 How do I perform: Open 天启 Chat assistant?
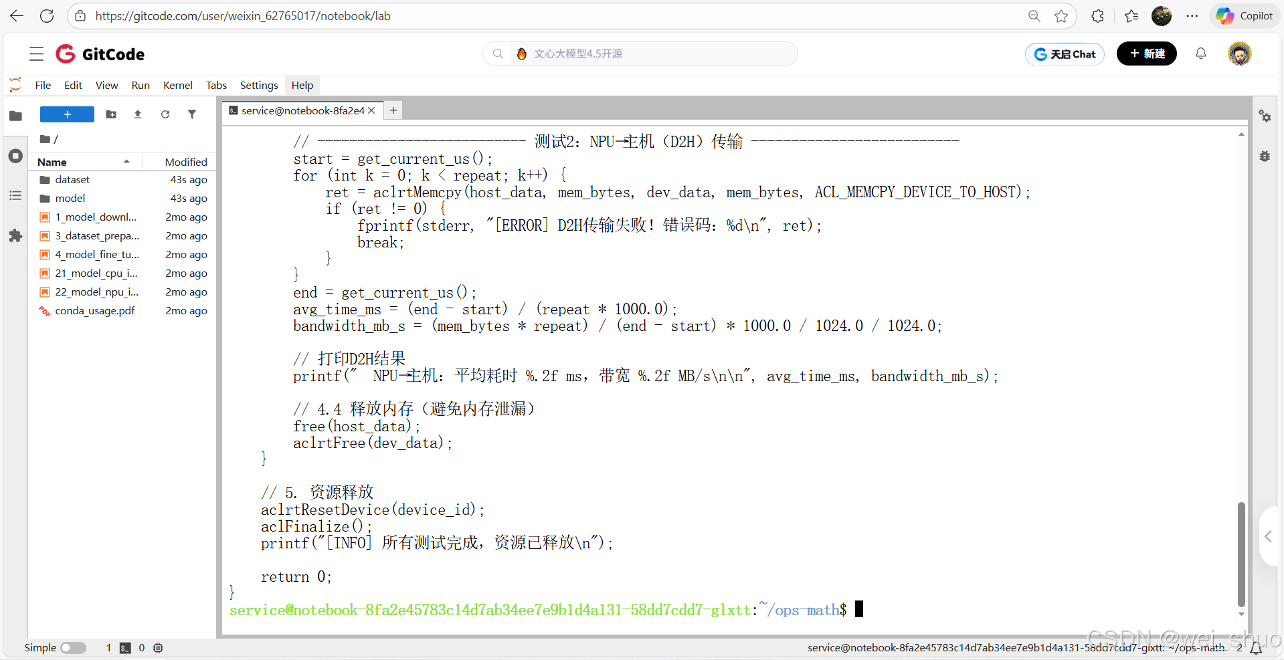pos(1065,54)
